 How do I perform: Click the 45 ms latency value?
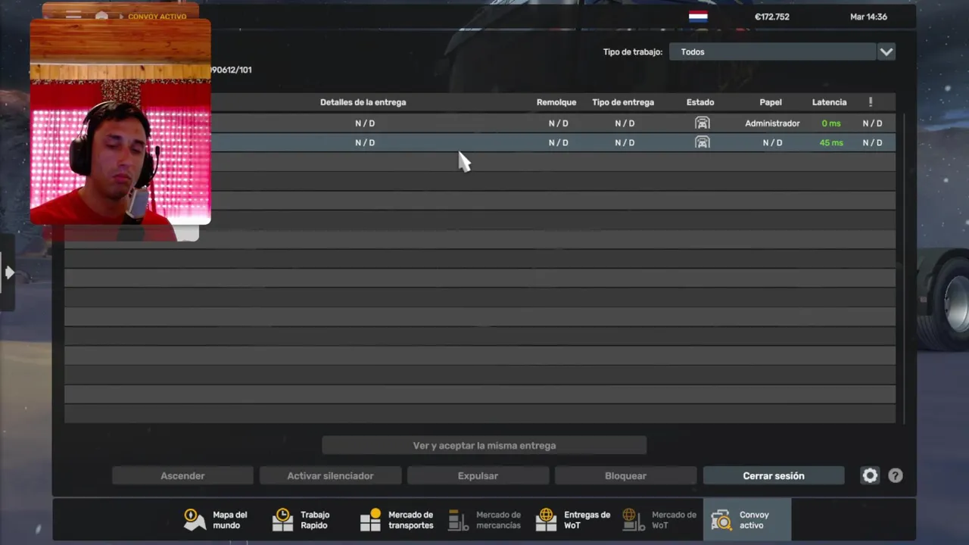[831, 142]
